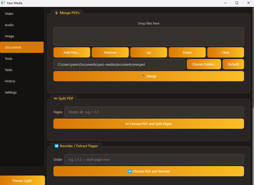Screen dimensions: 254x185
Task: Open Settings from the sidebar
Action: click(22, 92)
